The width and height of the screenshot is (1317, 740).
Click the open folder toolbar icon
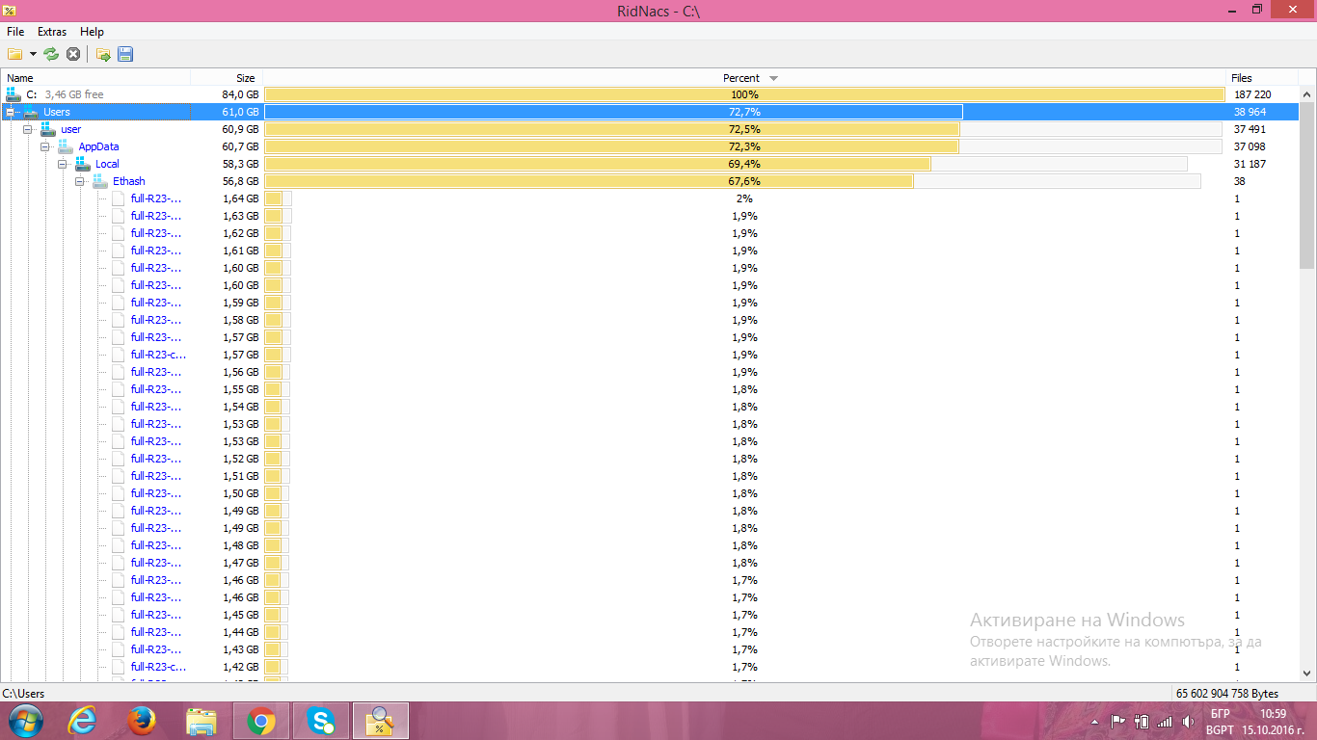[14, 54]
